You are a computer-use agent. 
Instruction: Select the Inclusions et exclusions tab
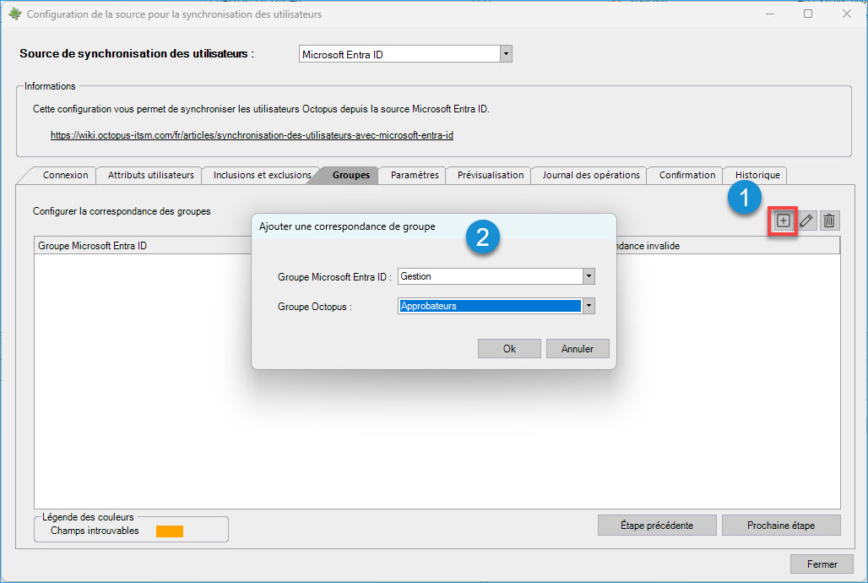click(x=262, y=175)
